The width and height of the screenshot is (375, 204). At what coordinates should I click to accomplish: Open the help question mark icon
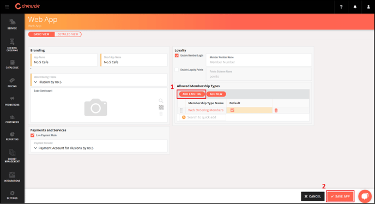point(341,7)
